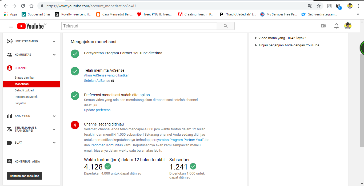Open the Suggested Sites bookmark

point(36,14)
